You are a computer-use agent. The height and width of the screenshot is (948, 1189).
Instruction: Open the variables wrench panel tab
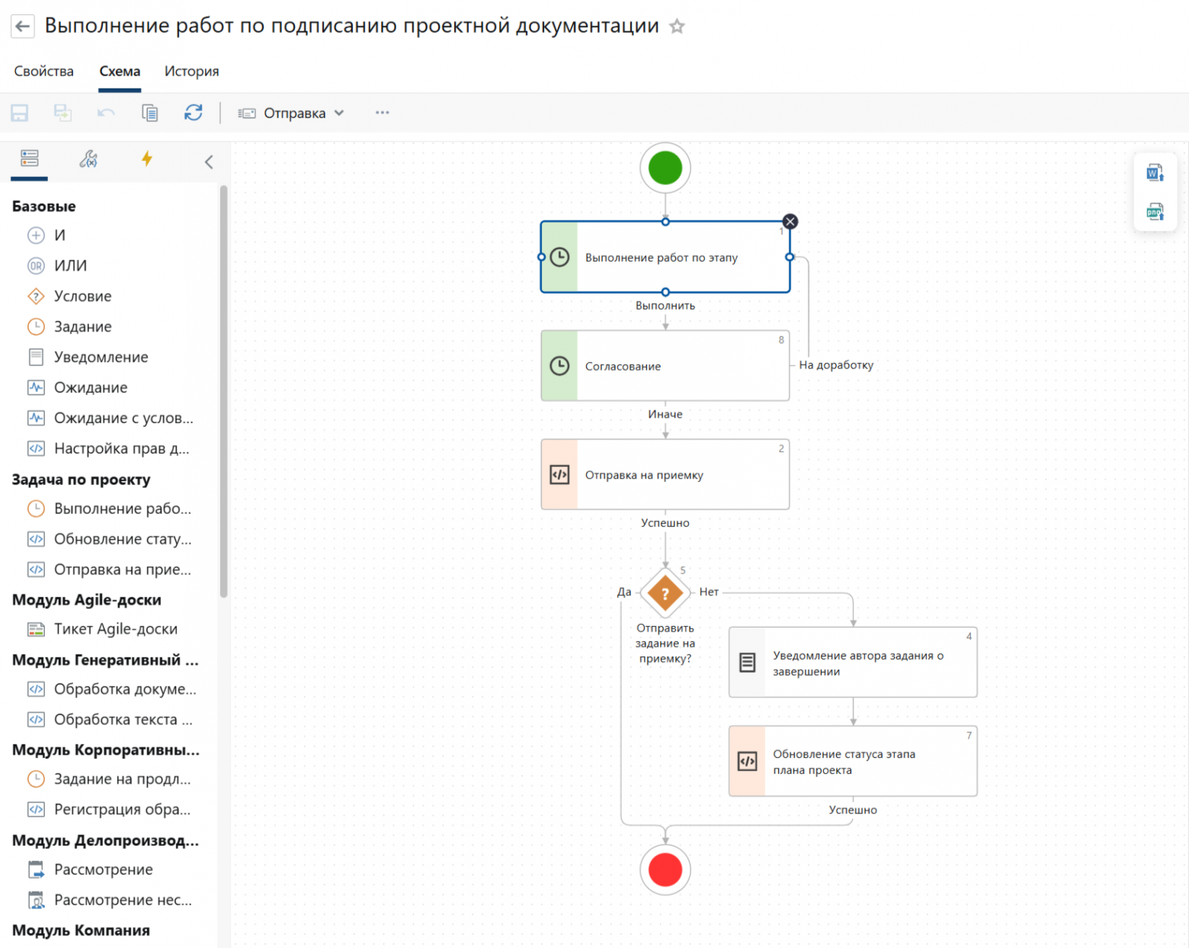pyautogui.click(x=88, y=159)
